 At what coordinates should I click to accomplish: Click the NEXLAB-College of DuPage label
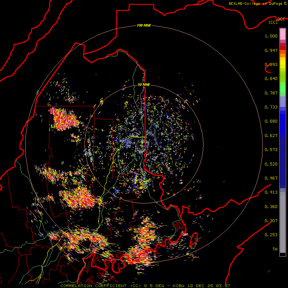coord(256,4)
